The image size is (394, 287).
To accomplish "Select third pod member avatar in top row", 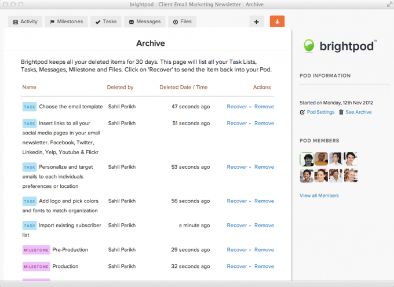I will pos(335,159).
